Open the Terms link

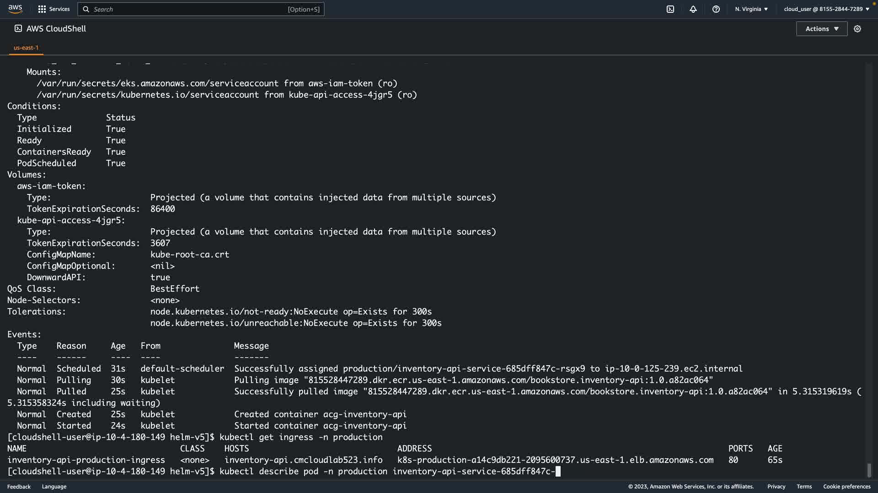click(x=804, y=487)
